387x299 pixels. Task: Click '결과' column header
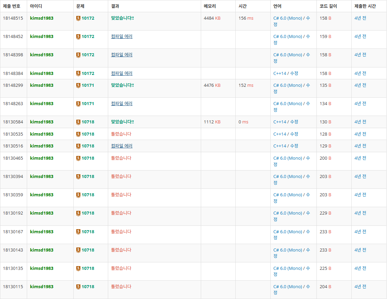(115, 6)
